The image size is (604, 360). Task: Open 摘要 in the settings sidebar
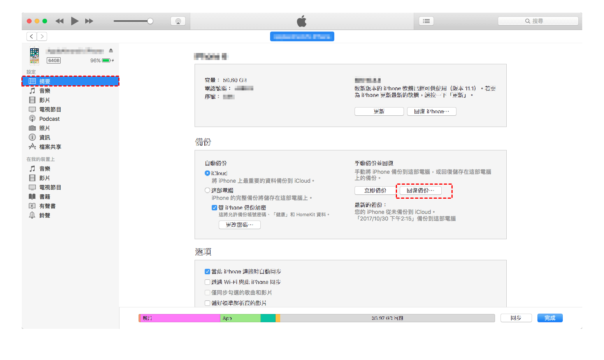click(x=70, y=81)
